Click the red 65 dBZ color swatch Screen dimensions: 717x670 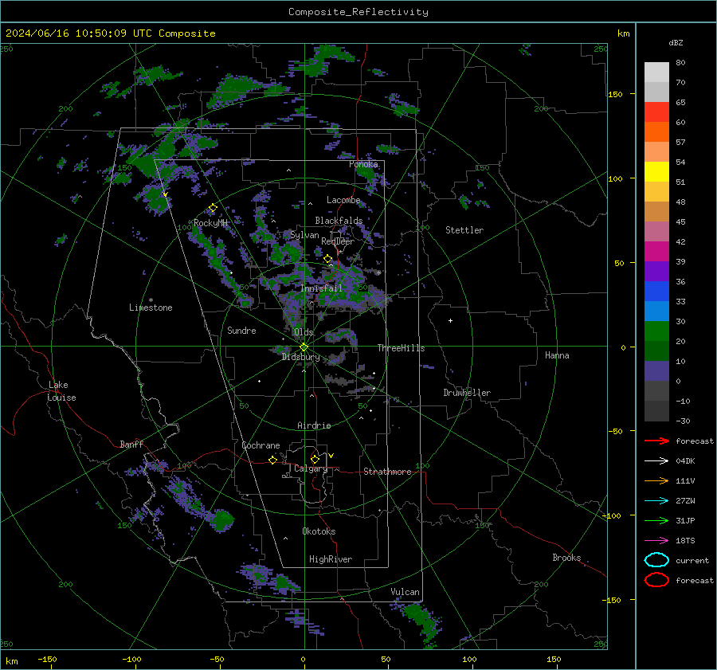(x=656, y=112)
